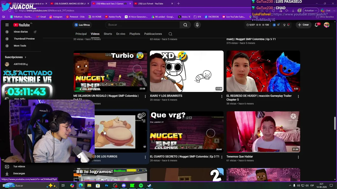Open Windows notification center
The width and height of the screenshot is (337, 189).
[x=331, y=186]
